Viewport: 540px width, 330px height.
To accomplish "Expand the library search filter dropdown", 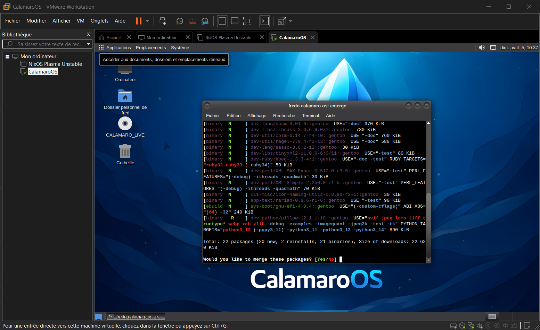I will 89,44.
